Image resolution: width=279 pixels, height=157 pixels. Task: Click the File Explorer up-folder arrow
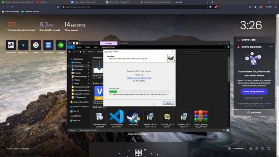[x=80, y=52]
